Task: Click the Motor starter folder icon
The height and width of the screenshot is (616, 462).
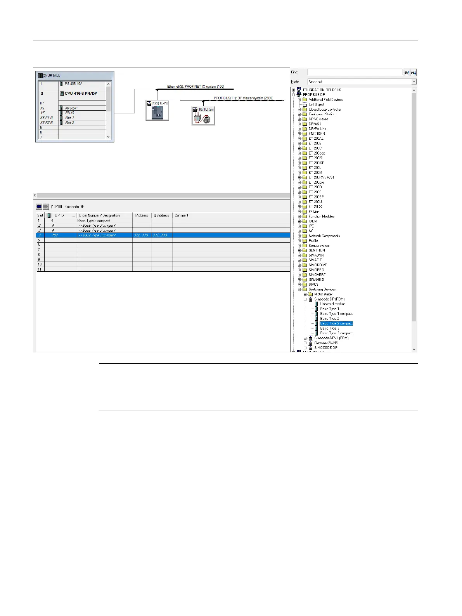Action: pyautogui.click(x=310, y=294)
